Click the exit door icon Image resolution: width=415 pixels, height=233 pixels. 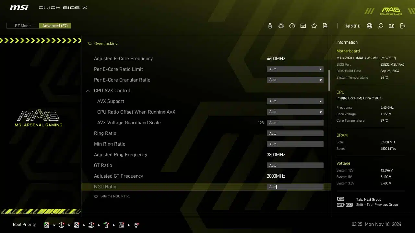coord(403,26)
